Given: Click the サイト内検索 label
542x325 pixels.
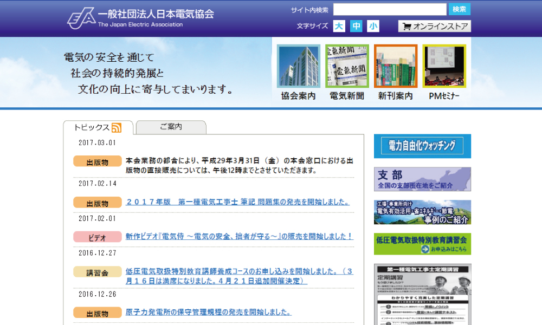Looking at the screenshot, I should (x=309, y=10).
